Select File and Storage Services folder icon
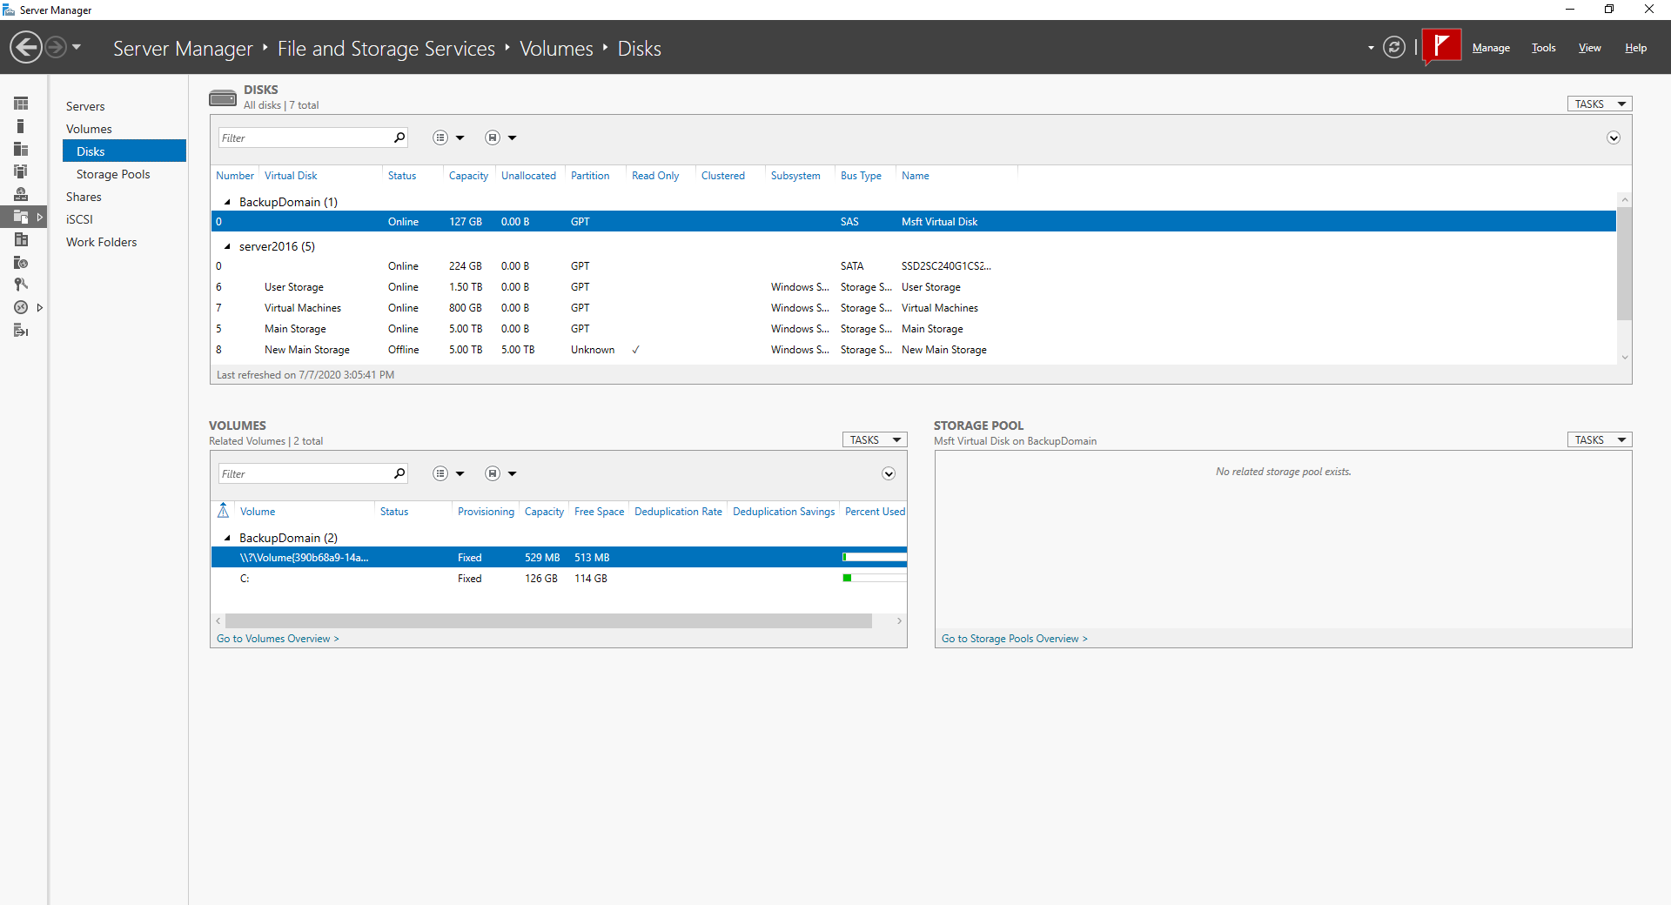Viewport: 1671px width, 905px height. [x=21, y=217]
